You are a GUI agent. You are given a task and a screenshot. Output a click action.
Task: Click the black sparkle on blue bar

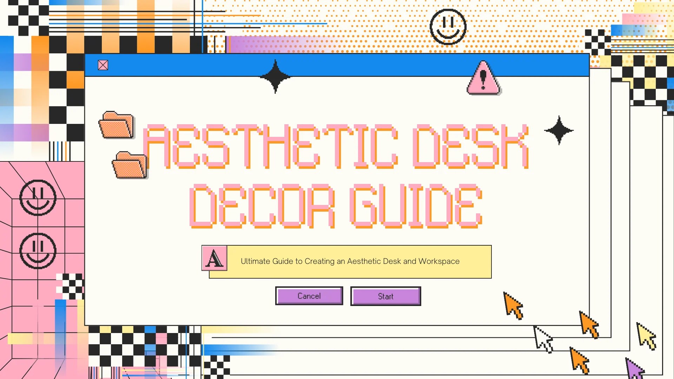(275, 77)
